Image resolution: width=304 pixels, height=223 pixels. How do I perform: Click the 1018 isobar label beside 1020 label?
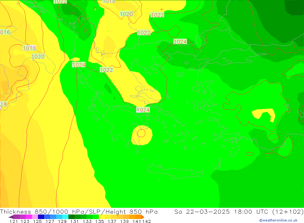29,48
